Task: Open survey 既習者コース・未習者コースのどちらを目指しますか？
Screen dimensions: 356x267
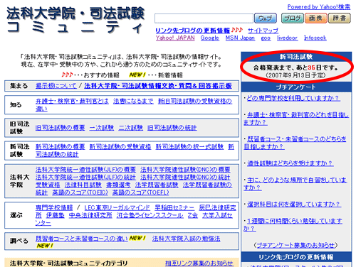Action: [x=295, y=143]
